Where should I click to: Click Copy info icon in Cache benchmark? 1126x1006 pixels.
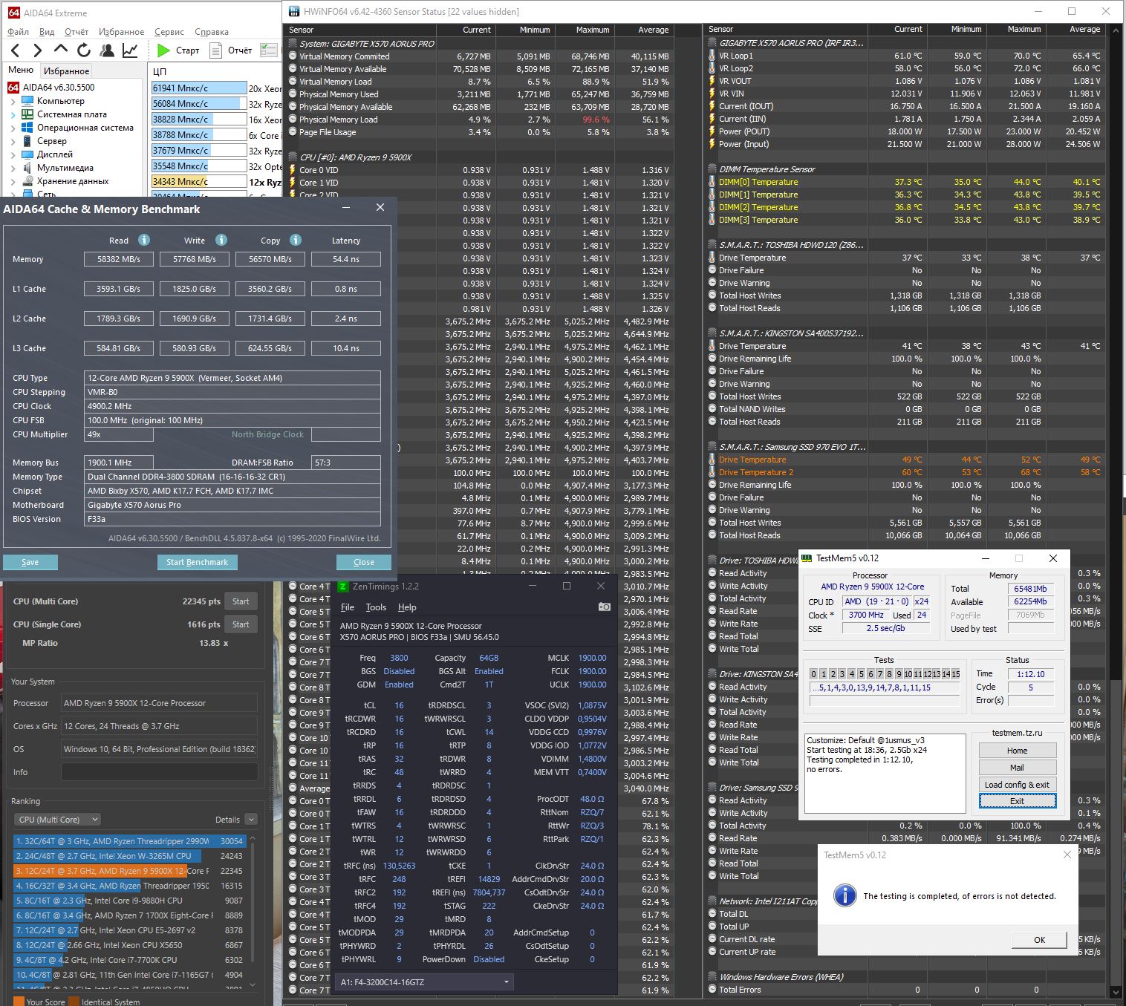pyautogui.click(x=296, y=240)
